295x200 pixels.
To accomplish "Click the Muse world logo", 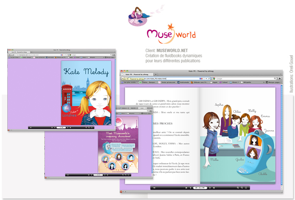I will [171, 34].
